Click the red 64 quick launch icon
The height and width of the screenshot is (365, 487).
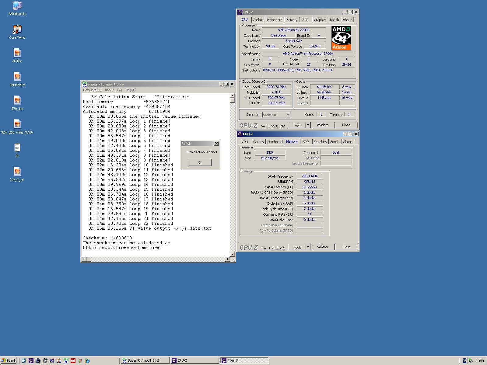tap(73, 360)
